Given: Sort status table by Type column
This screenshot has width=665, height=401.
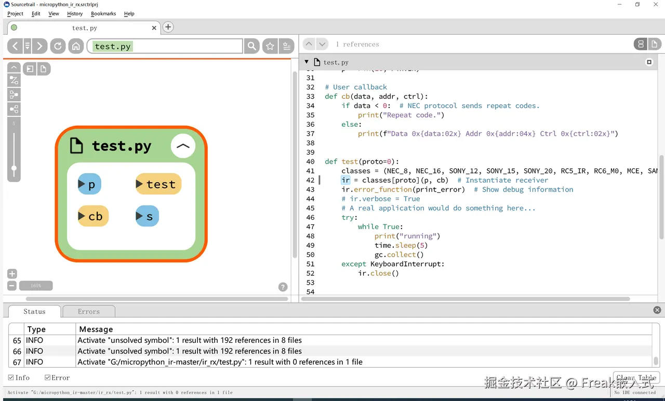Looking at the screenshot, I should point(50,329).
